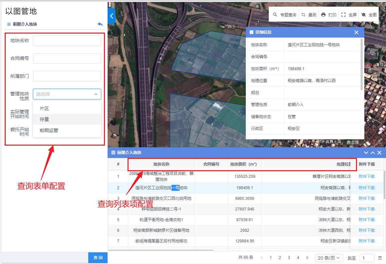
Task: Choose 前期监管 from the dropdown list
Action: point(49,130)
